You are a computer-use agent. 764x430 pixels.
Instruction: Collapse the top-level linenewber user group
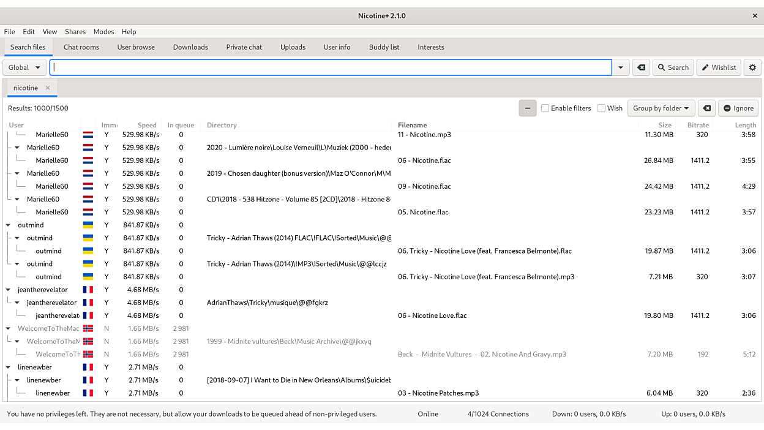(x=9, y=367)
